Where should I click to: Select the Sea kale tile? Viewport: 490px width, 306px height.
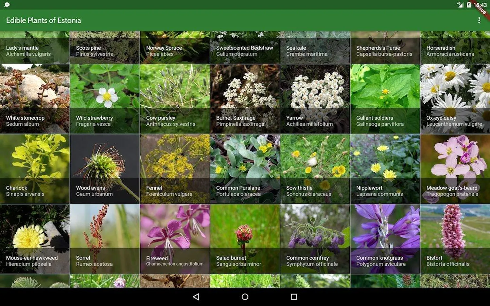[315, 48]
